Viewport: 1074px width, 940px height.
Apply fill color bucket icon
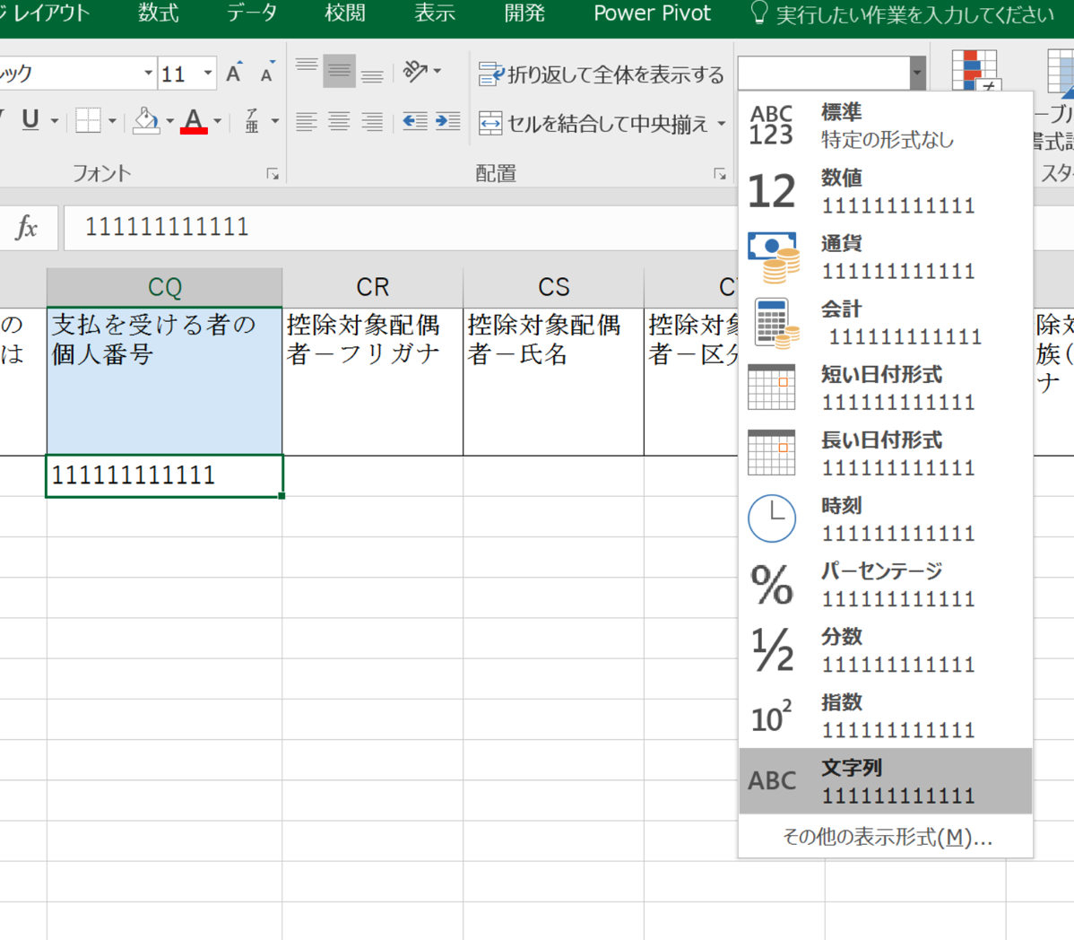coord(146,120)
